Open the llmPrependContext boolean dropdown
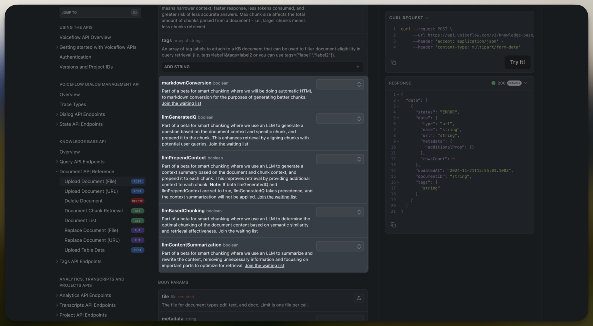 pyautogui.click(x=340, y=159)
